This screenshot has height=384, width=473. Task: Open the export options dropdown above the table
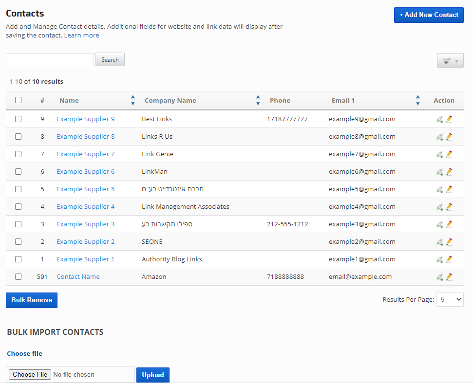point(450,61)
